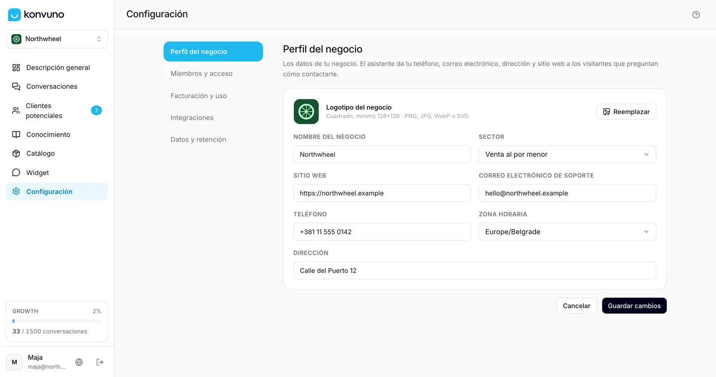Click the Widget speech bubble icon
This screenshot has height=377, width=716.
16,172
